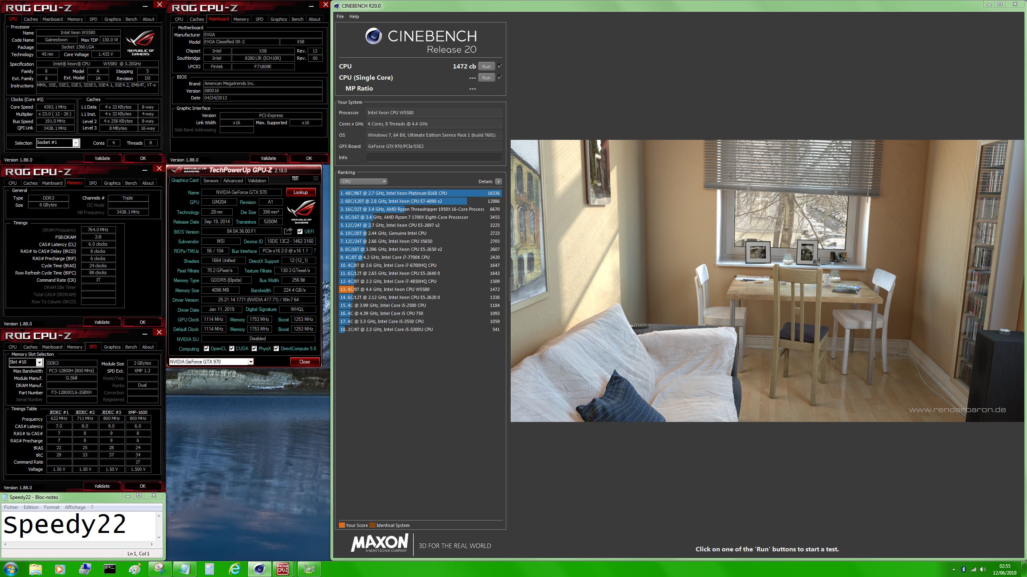
Task: Click the BIOS export share icon in GPU-Z
Action: (288, 231)
